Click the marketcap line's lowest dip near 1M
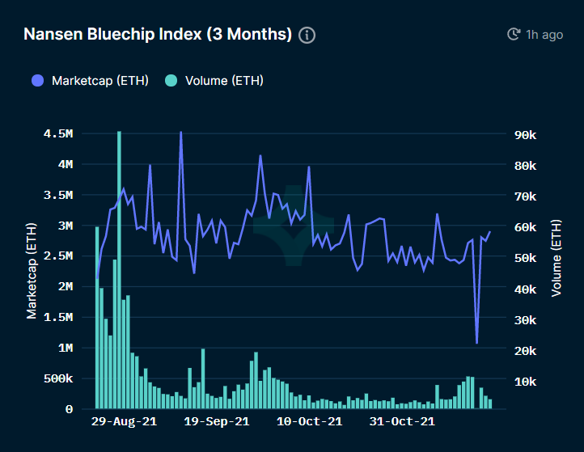This screenshot has width=584, height=452. (476, 342)
